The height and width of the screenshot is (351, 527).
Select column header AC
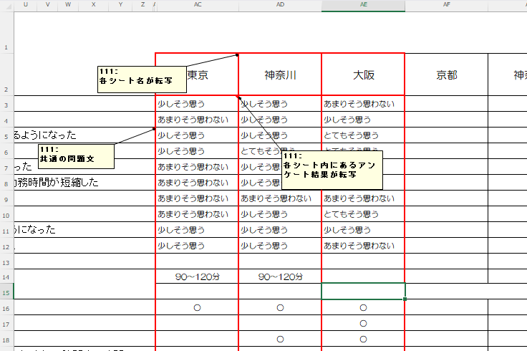[x=198, y=5]
